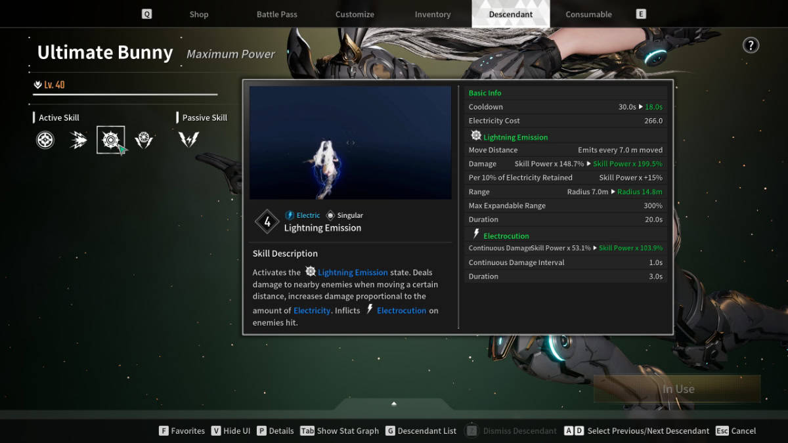This screenshot has height=443, width=788.
Task: Select the fourth Active Skill icon
Action: pyautogui.click(x=144, y=139)
